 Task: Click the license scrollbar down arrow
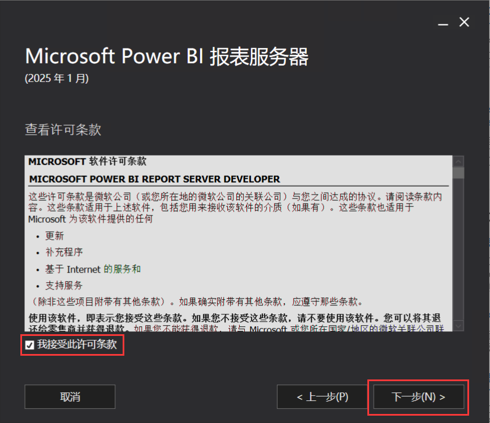[x=458, y=326]
